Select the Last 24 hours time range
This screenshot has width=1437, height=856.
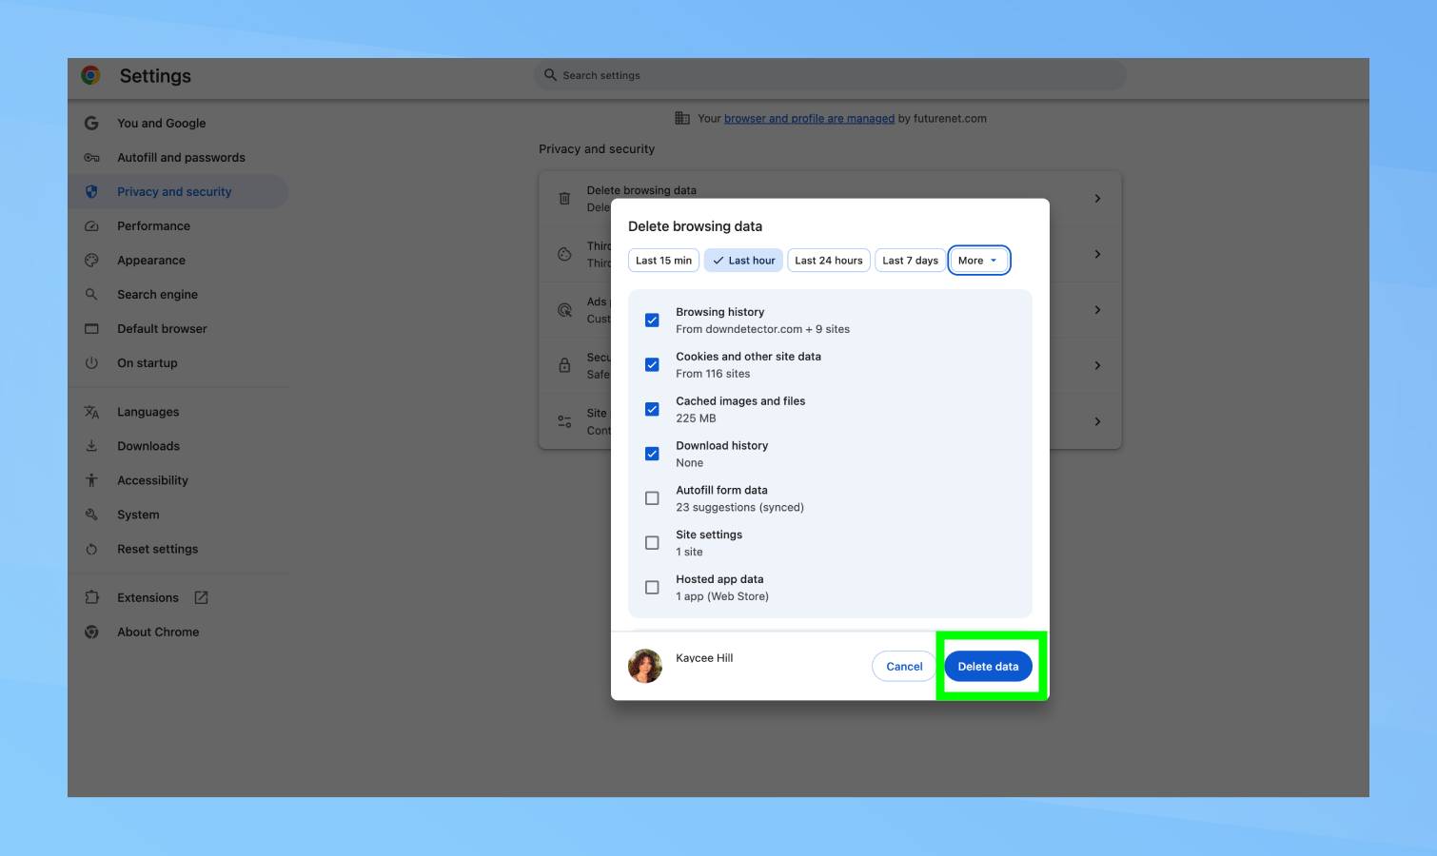point(828,261)
